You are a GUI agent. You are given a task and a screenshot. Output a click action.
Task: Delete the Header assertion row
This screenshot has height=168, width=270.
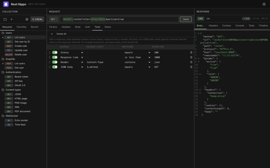(x=191, y=62)
